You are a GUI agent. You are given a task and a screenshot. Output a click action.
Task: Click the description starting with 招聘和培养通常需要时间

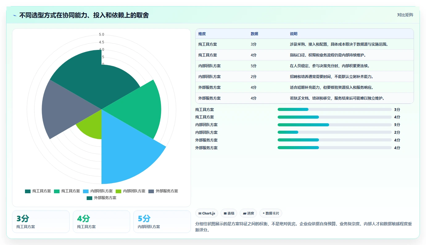pos(332,77)
